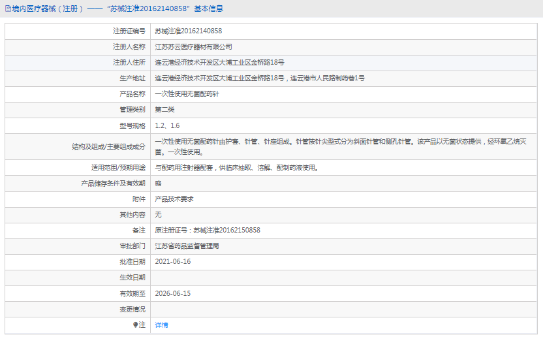Select the 其他内容 value 无
Viewport: 543px width, 339px height.
pyautogui.click(x=158, y=214)
